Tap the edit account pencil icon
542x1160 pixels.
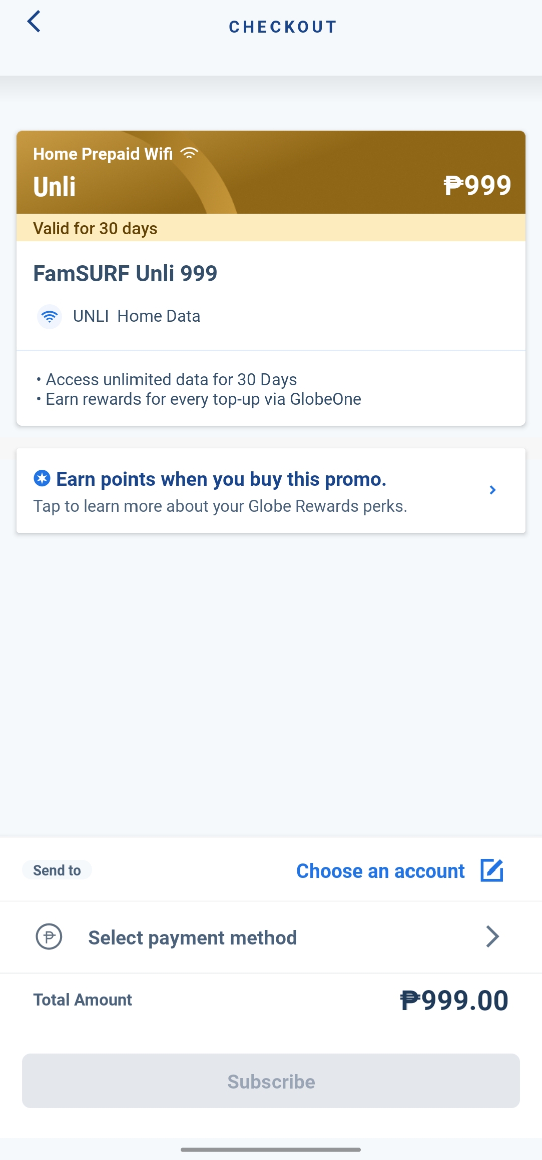(x=492, y=871)
